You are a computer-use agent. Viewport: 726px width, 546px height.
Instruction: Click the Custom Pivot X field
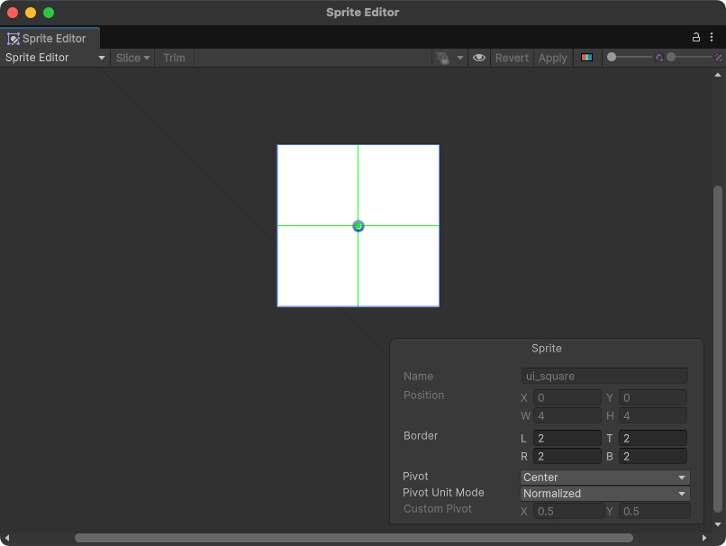(x=569, y=511)
